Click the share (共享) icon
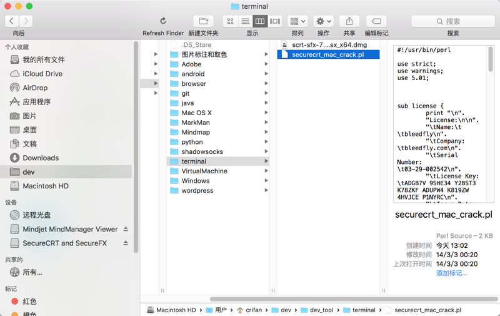Viewport: 500px width, 316px height. point(349,21)
